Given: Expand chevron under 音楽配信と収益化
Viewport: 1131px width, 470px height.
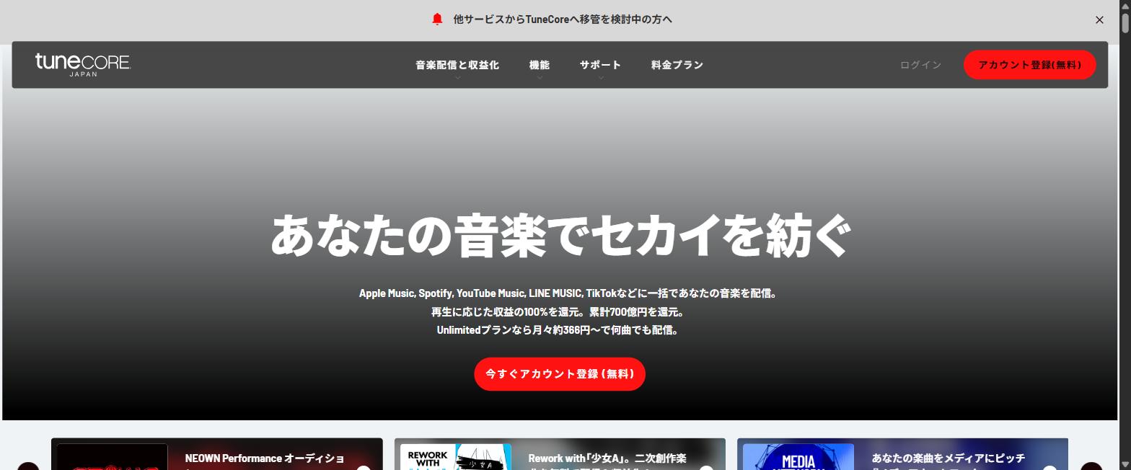Looking at the screenshot, I should pos(457,77).
